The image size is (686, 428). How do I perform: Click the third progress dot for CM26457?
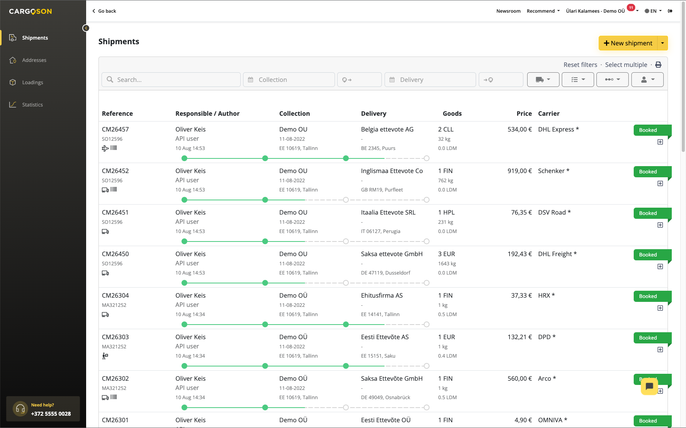tap(346, 158)
